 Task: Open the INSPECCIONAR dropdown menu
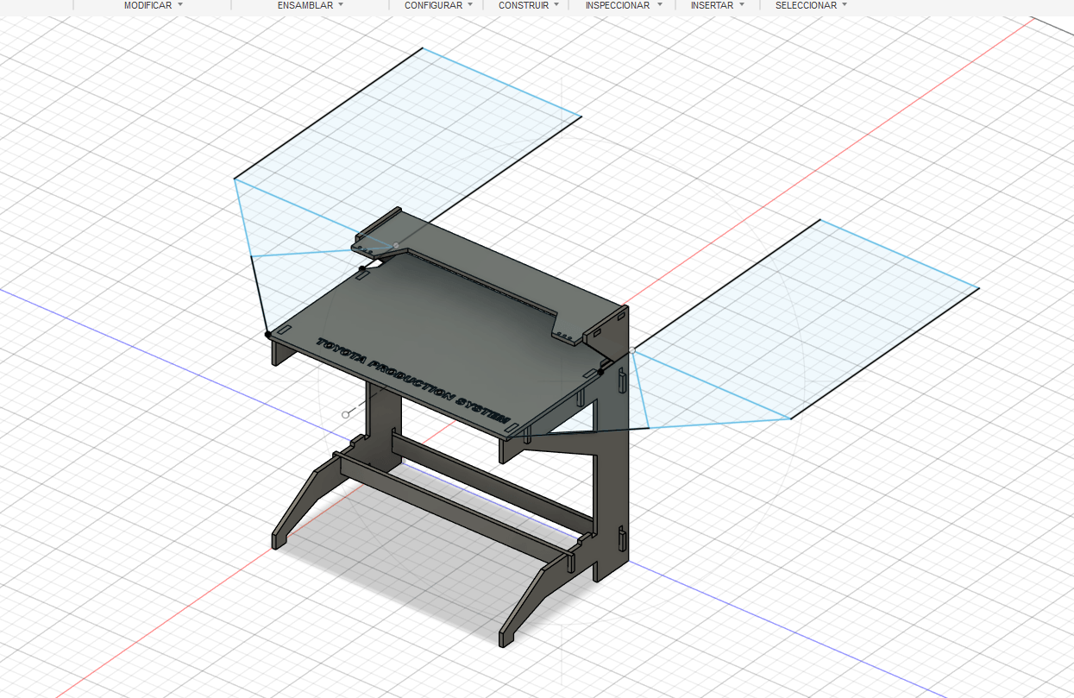coord(624,5)
